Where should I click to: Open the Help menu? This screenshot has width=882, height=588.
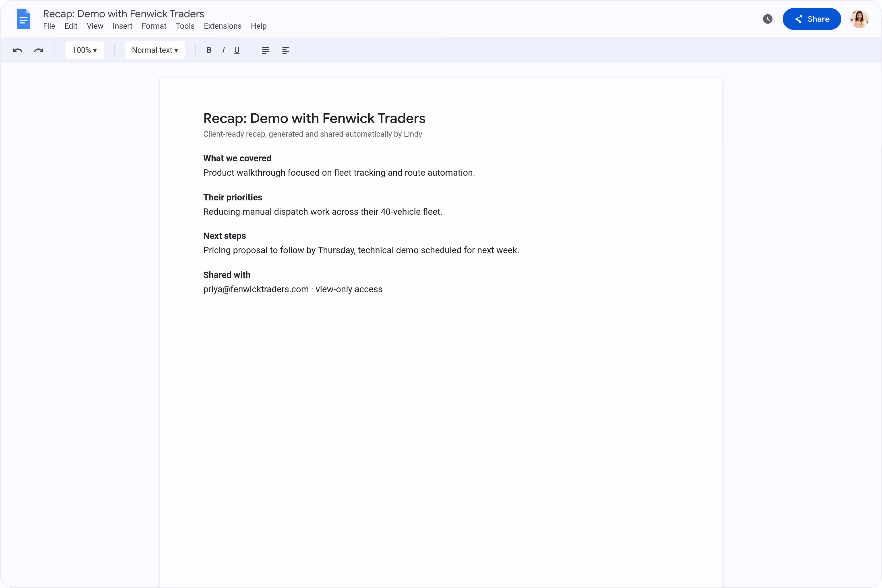pos(259,26)
